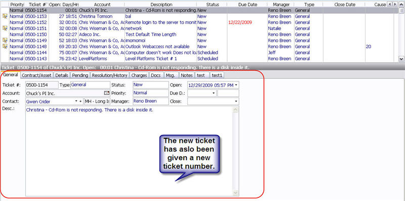The width and height of the screenshot is (405, 201).
Task: Select ticket row 0500-1143 LevelPlatforms
Action: 199,59
